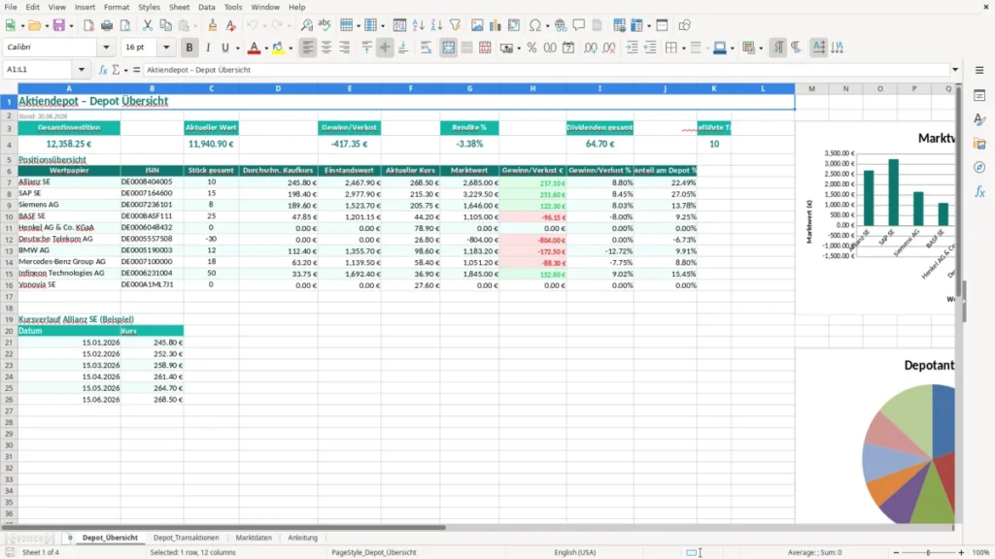
Task: Switch to the Depot_Transaktionen sheet tab
Action: 186,538
